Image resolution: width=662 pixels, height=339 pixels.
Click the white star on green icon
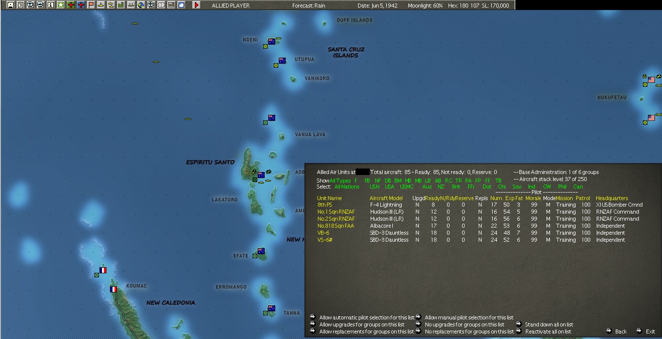click(61, 5)
